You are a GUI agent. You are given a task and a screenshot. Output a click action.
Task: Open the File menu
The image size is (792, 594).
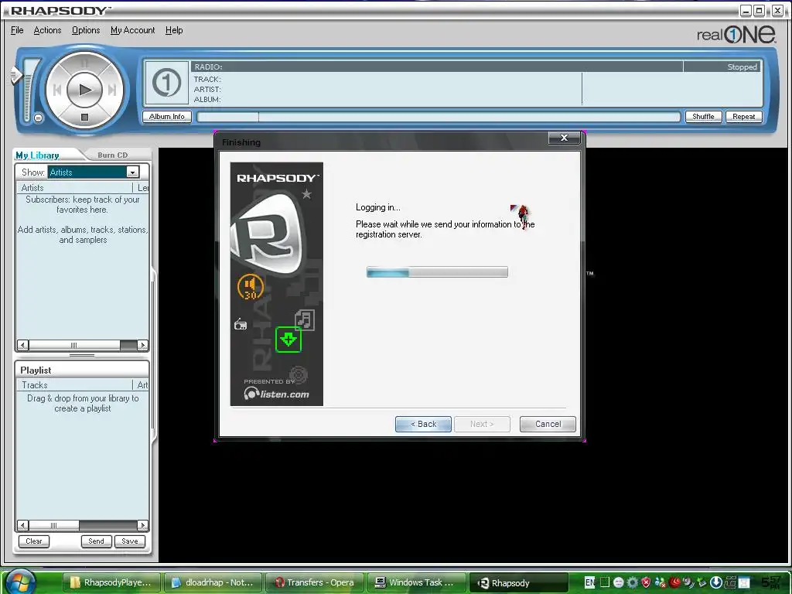17,30
